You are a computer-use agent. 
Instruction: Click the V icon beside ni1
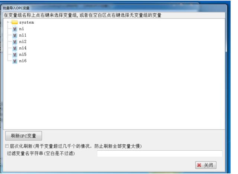(15, 35)
